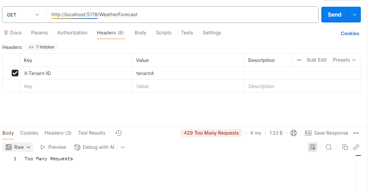Click the Debug with AI button

coord(95,147)
